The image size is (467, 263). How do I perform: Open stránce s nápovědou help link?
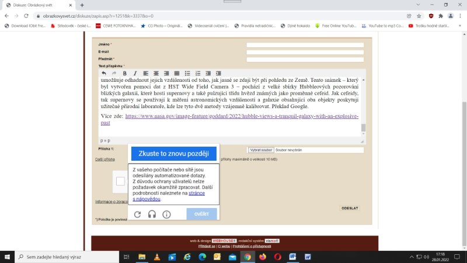[169, 196]
